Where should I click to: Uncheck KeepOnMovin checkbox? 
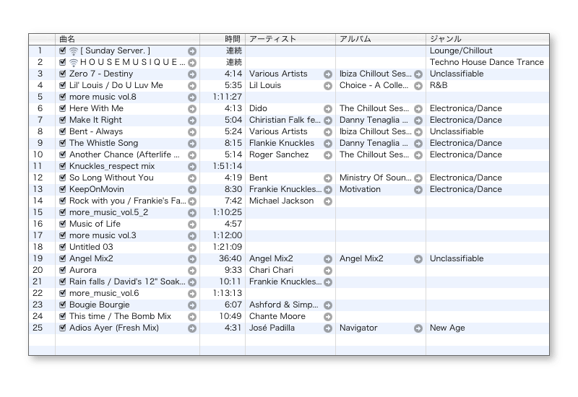(x=63, y=189)
